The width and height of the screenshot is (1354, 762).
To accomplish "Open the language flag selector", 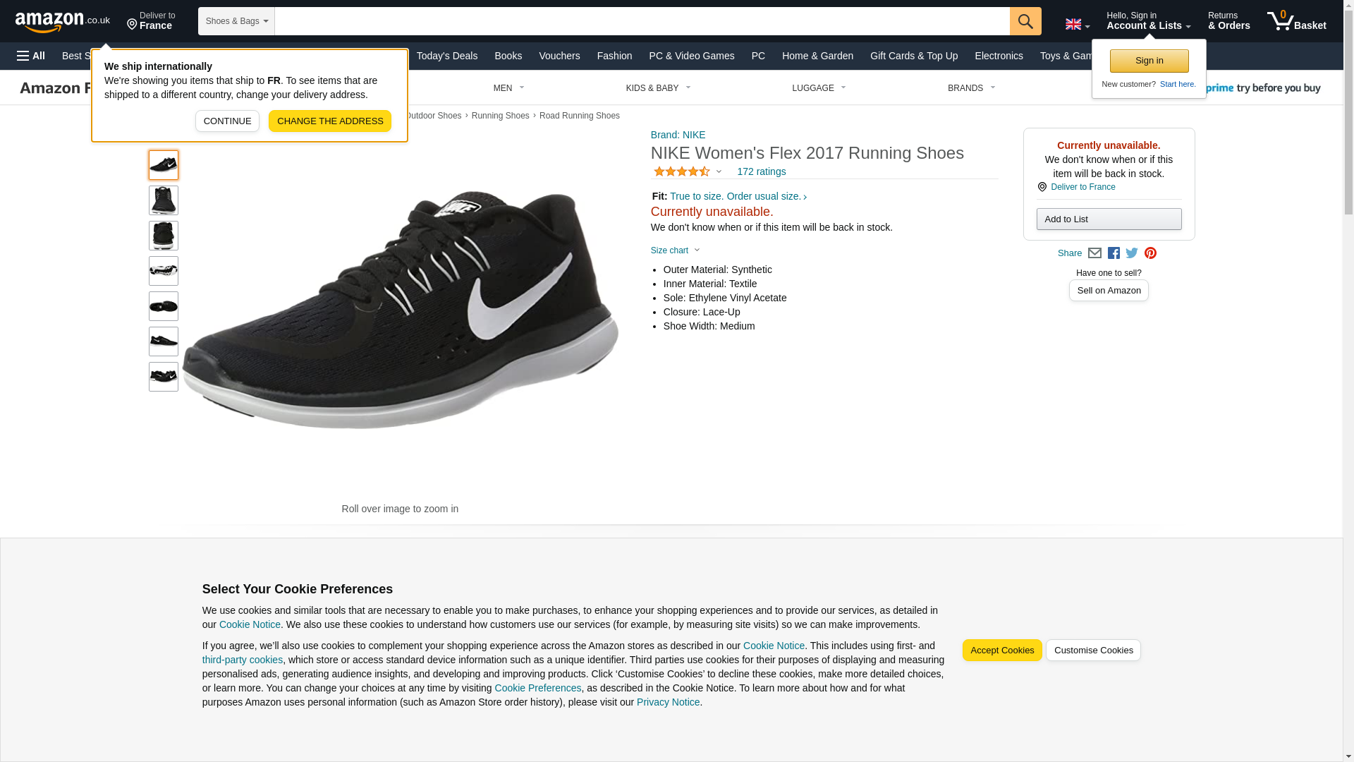I will [x=1077, y=24].
